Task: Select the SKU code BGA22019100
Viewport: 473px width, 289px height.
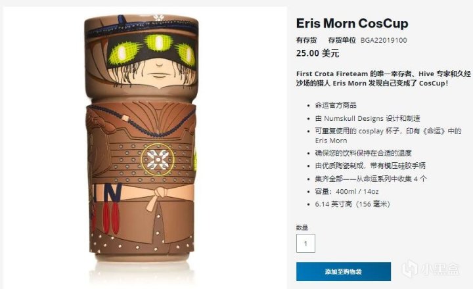Action: point(384,40)
